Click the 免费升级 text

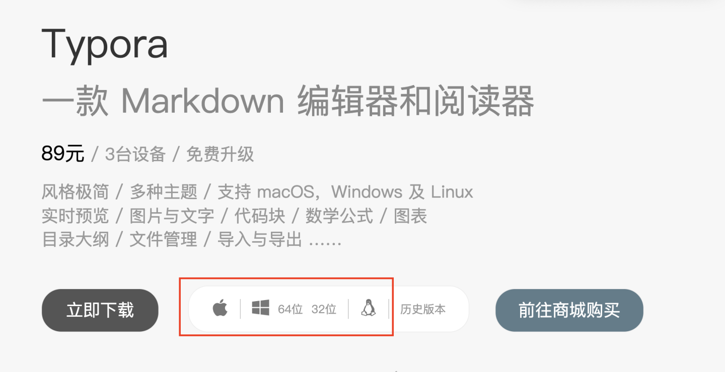point(220,154)
